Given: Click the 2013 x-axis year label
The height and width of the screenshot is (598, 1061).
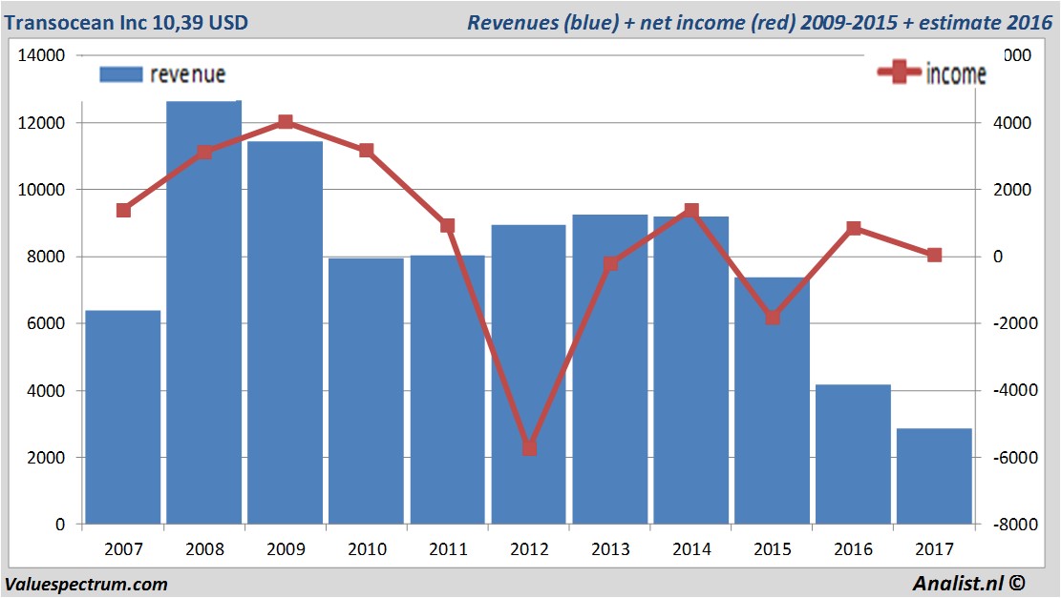Looking at the screenshot, I should 610,548.
